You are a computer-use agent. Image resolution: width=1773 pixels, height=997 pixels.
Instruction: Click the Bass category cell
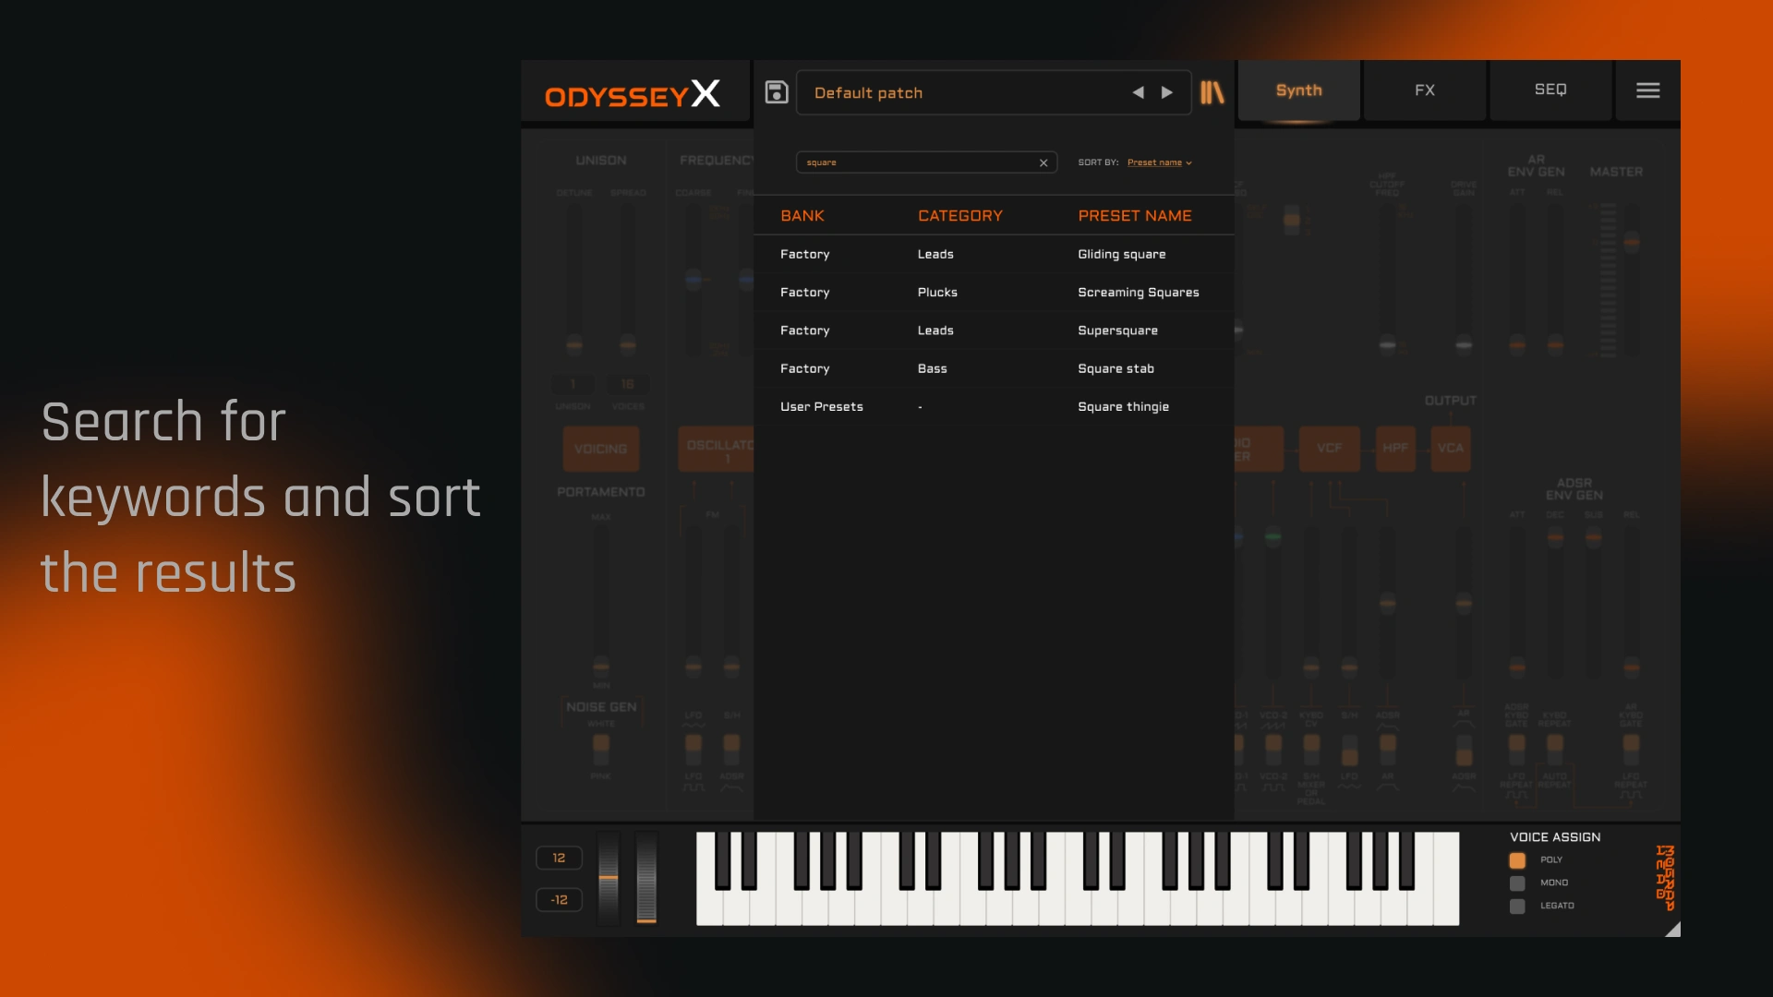click(x=932, y=368)
